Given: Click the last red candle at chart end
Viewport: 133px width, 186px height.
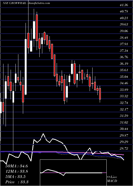Looking at the screenshot, I should coord(100,94).
